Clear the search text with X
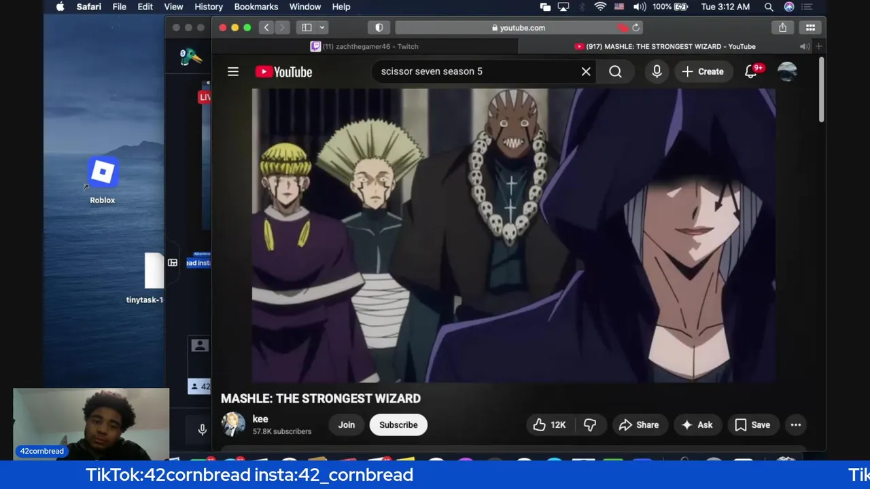The height and width of the screenshot is (489, 870). [586, 71]
